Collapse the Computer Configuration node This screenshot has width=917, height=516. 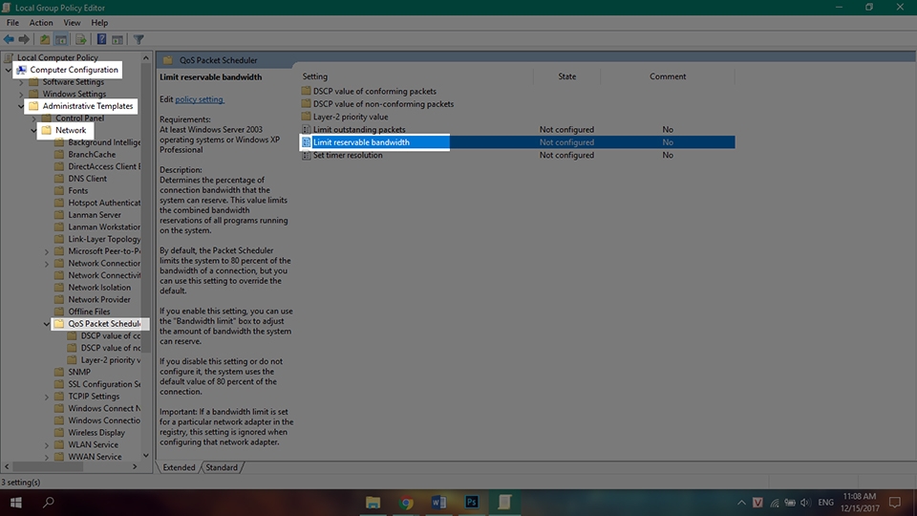click(x=9, y=70)
